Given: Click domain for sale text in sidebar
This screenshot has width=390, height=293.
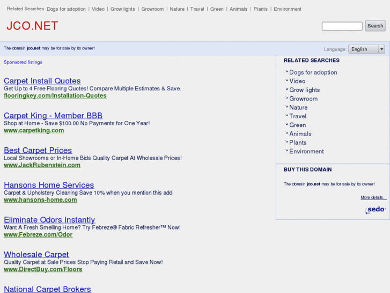Looking at the screenshot, I should tap(329, 184).
